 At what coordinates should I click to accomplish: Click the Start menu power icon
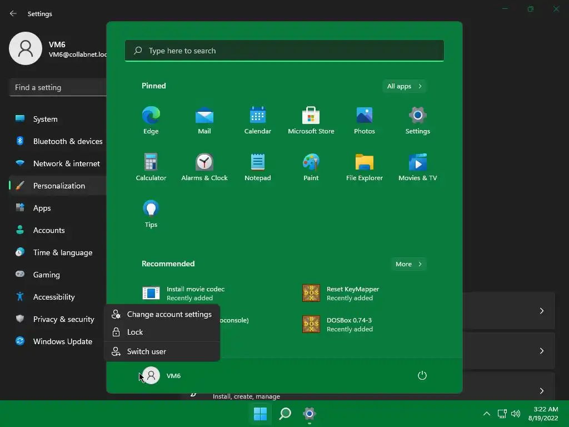(x=422, y=375)
